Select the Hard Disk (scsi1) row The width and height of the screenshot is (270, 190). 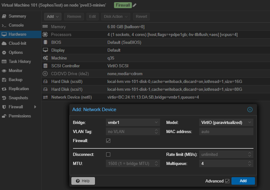(156, 89)
